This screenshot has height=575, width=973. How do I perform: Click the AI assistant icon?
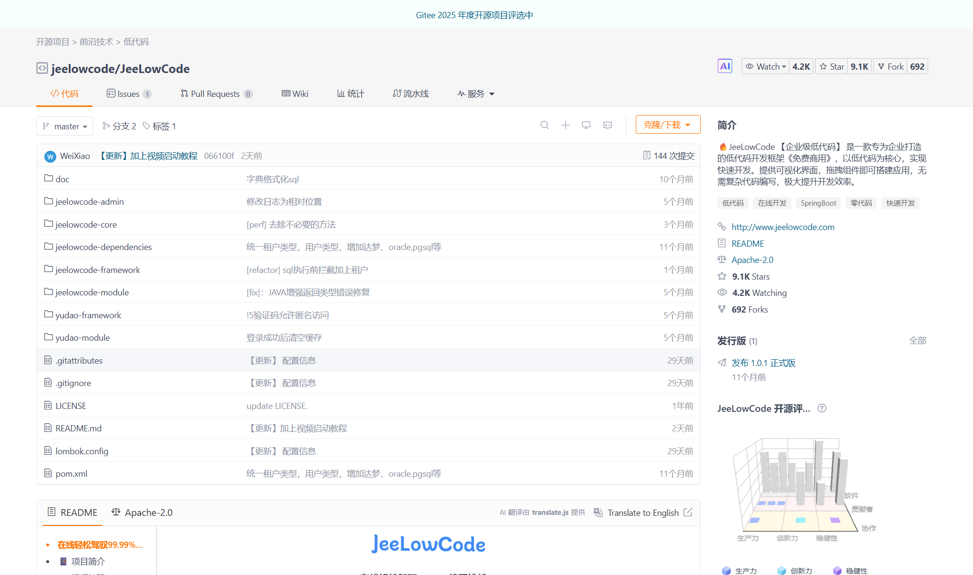pos(725,66)
